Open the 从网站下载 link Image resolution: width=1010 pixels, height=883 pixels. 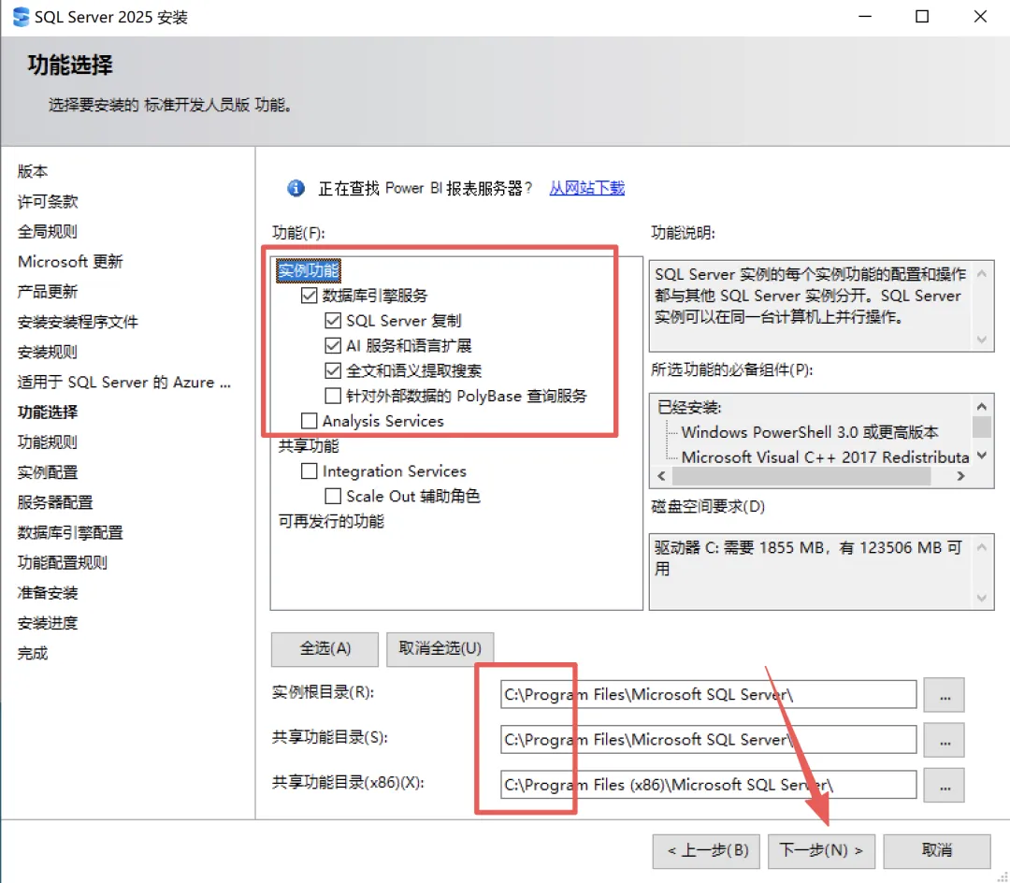point(586,188)
